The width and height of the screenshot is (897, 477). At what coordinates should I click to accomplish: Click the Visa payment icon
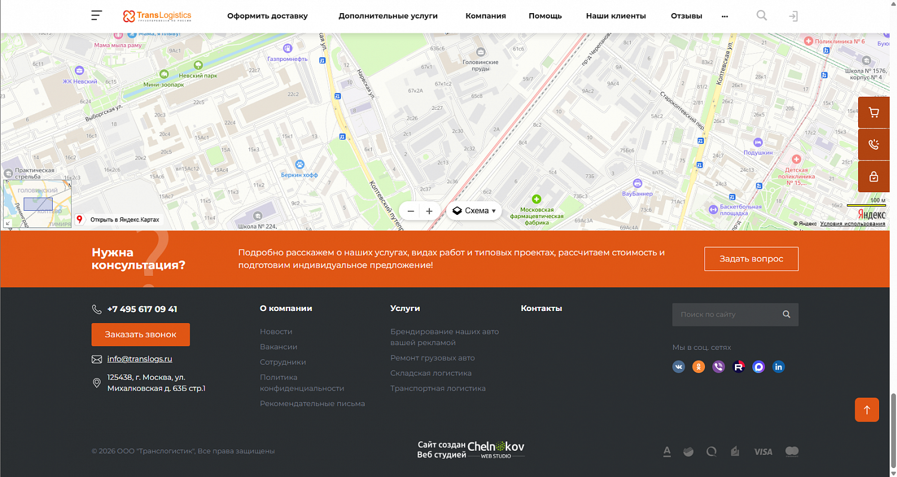763,452
